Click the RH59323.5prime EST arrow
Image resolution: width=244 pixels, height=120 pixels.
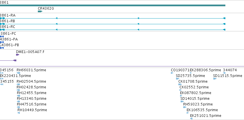pos(185,107)
